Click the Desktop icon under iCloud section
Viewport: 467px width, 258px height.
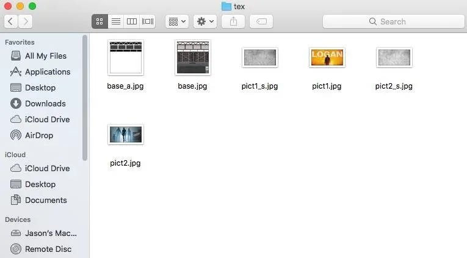pyautogui.click(x=16, y=184)
